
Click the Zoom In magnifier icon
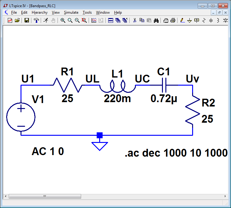point(63,20)
